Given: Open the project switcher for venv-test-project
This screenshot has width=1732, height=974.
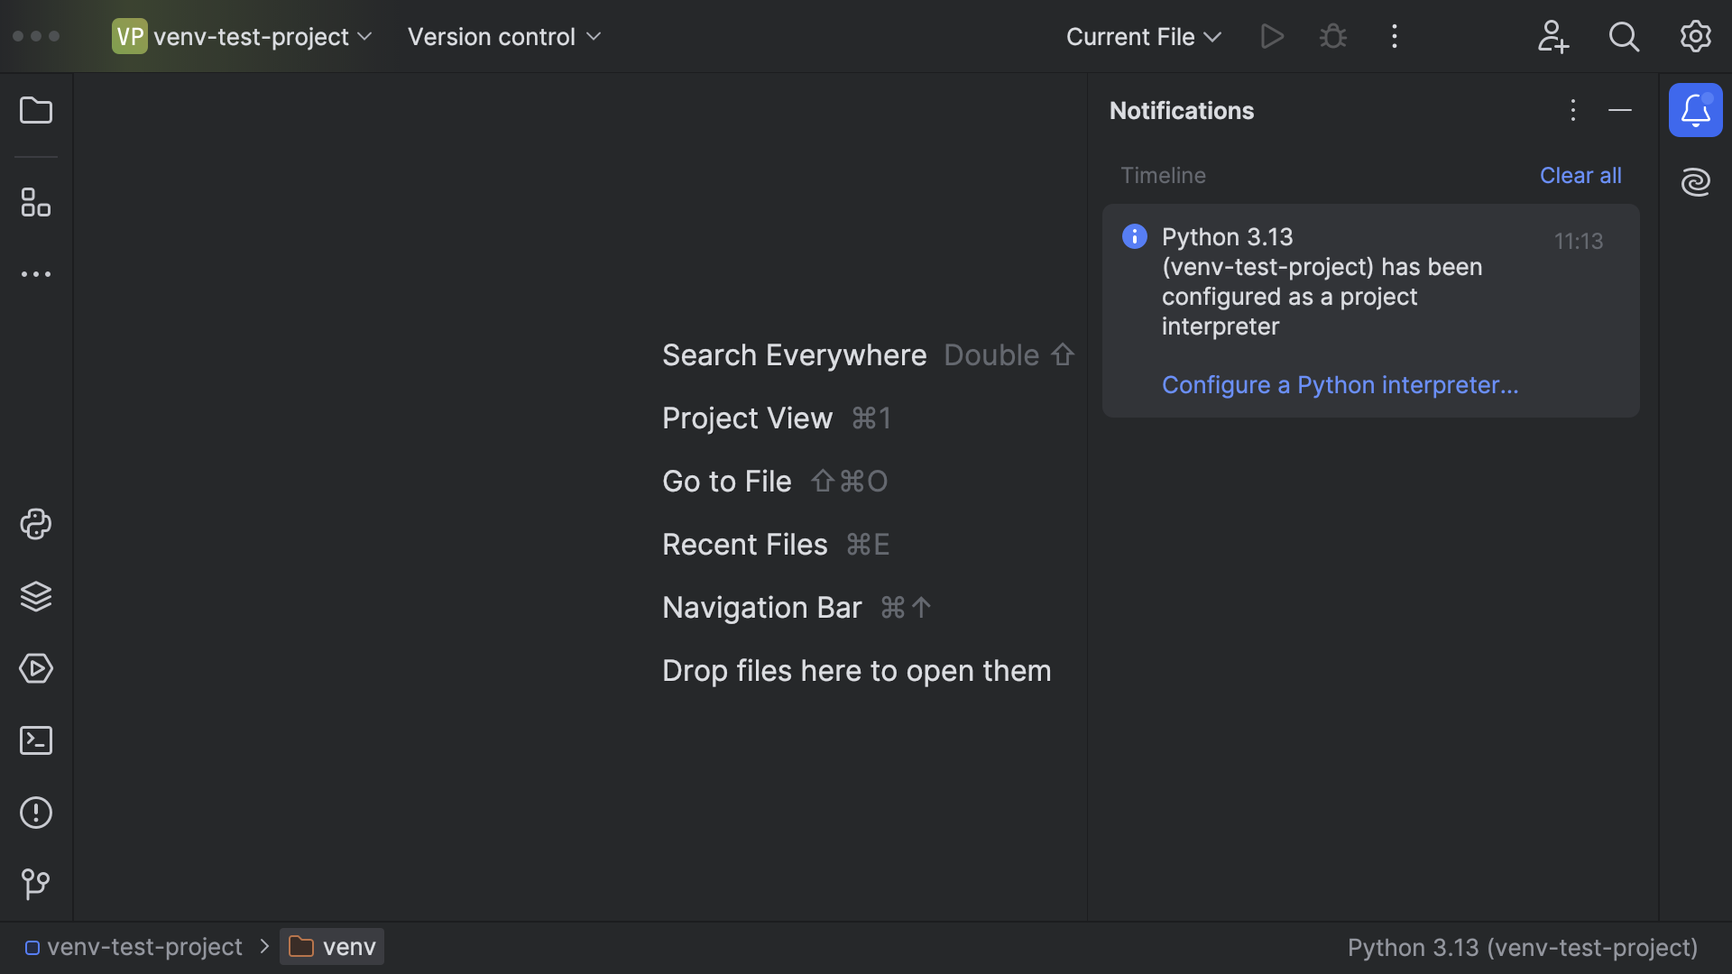Looking at the screenshot, I should (x=242, y=36).
